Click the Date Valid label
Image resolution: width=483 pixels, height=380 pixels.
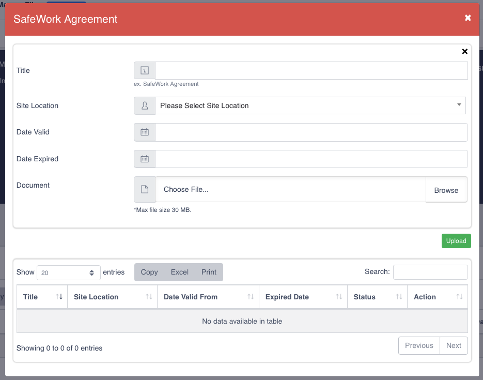click(x=33, y=132)
